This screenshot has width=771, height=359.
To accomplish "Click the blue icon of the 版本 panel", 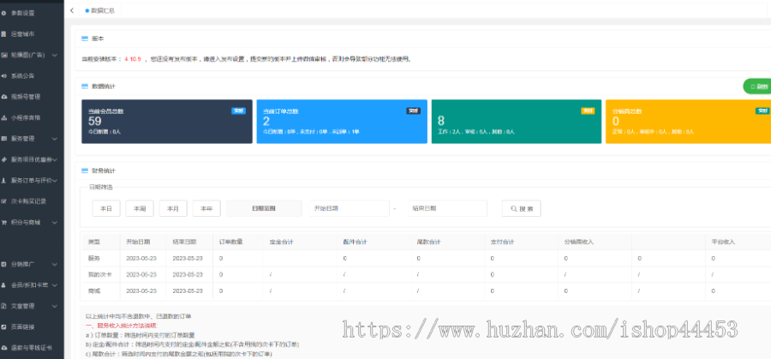I will (84, 39).
